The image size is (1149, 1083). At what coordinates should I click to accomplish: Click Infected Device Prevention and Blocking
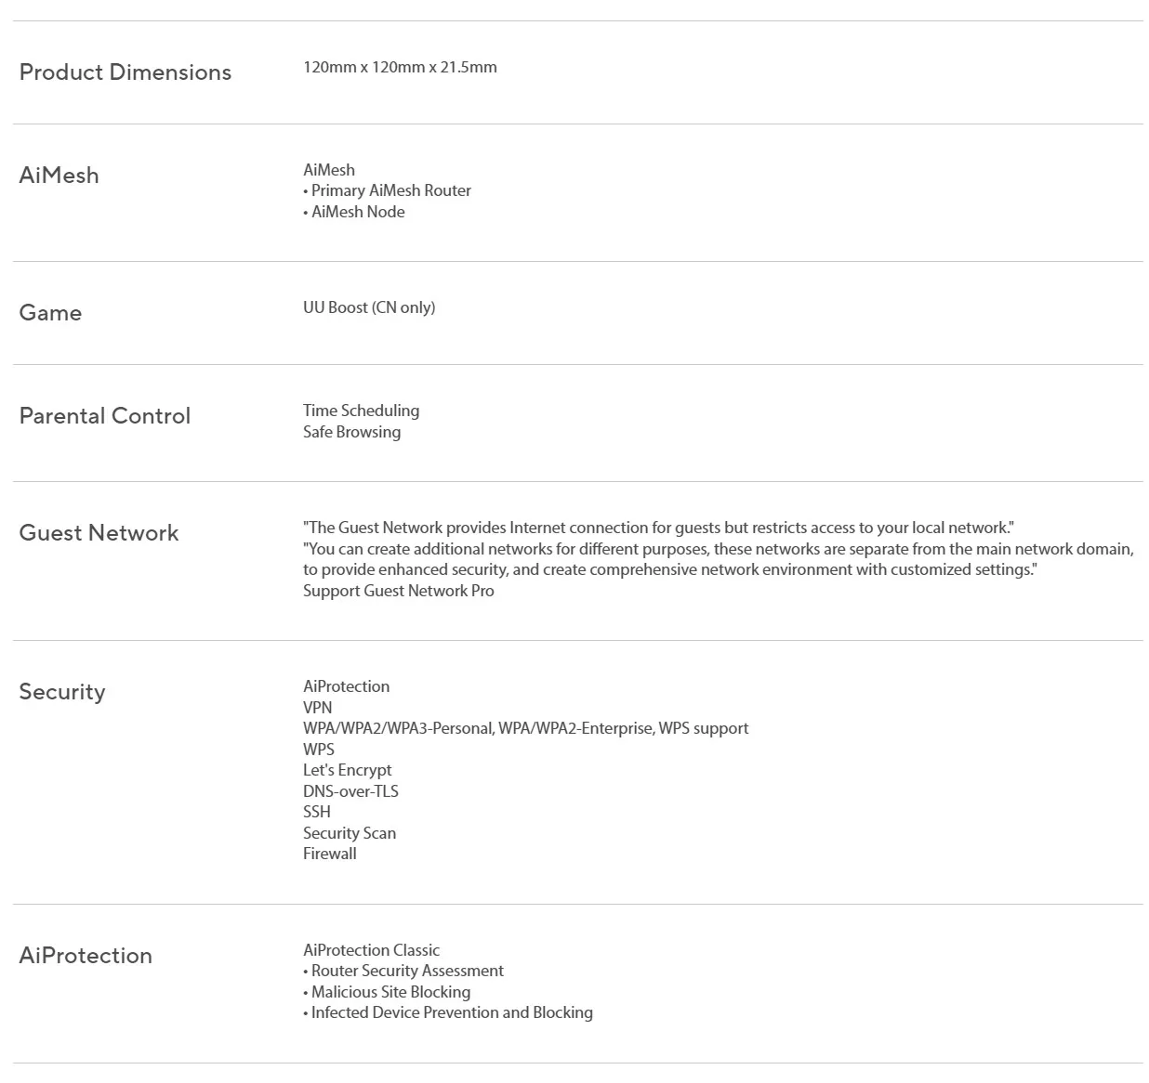448,1012
